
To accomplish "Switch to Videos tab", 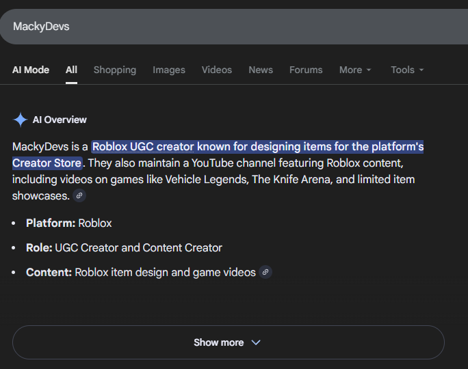I will 217,70.
